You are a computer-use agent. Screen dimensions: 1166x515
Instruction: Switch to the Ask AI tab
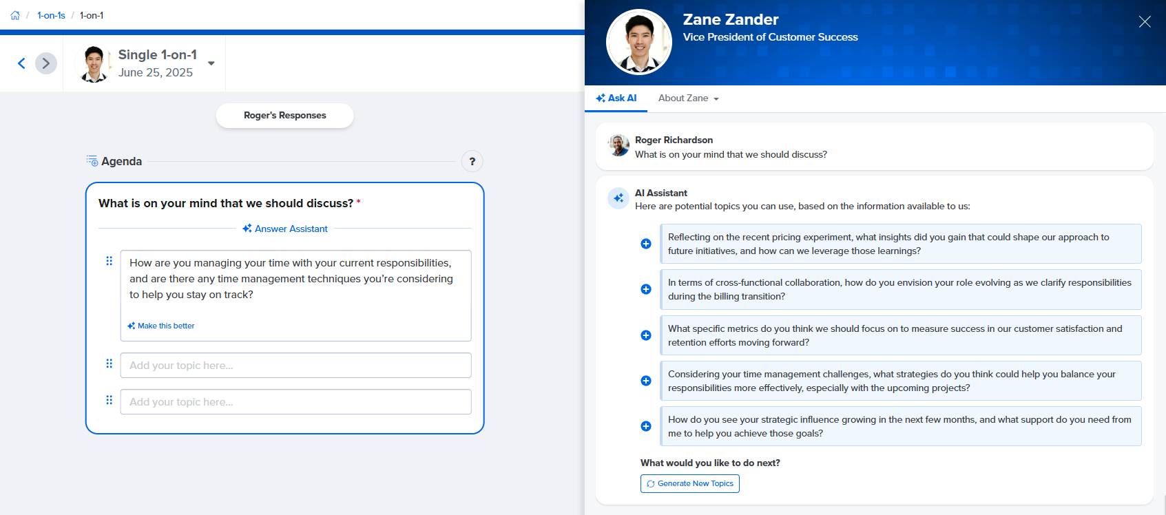click(x=616, y=98)
